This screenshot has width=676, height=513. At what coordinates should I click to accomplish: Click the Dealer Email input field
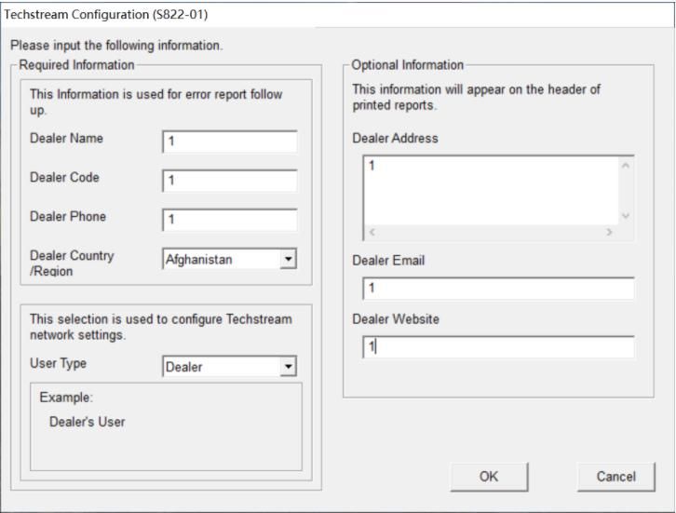pyautogui.click(x=498, y=289)
